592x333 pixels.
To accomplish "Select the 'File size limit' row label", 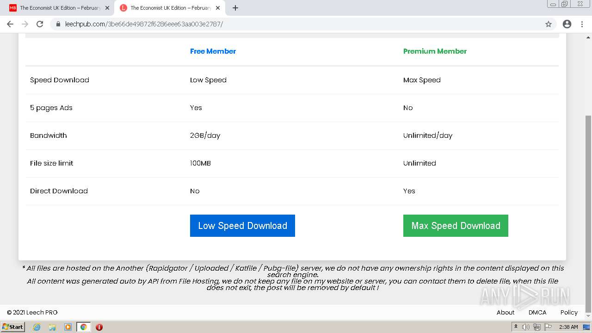I will pyautogui.click(x=51, y=163).
